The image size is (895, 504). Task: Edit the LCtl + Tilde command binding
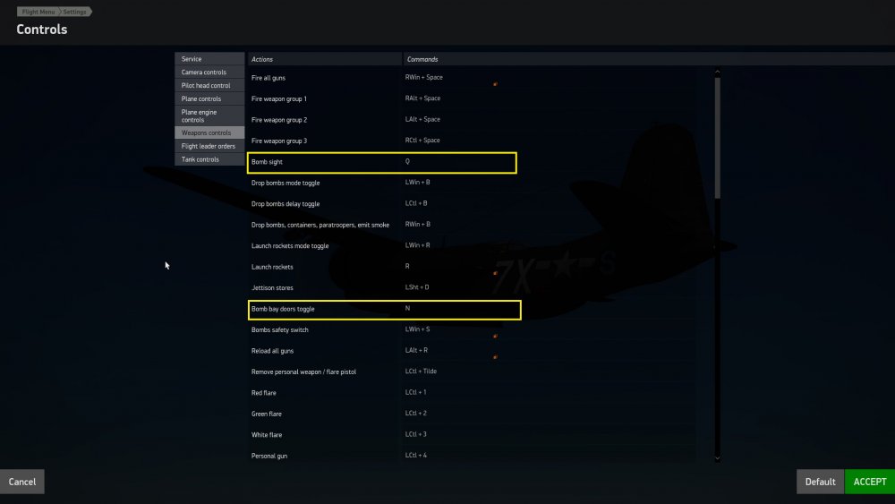pyautogui.click(x=422, y=371)
